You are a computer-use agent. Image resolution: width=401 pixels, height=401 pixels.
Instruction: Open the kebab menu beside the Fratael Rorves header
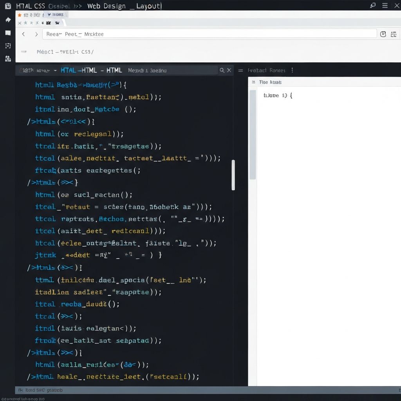(x=292, y=70)
